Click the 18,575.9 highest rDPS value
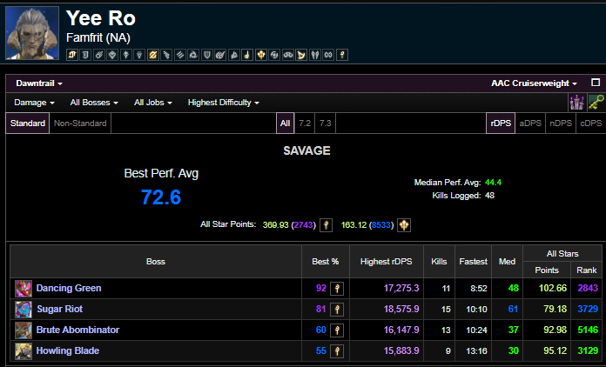The image size is (606, 367). coord(401,309)
